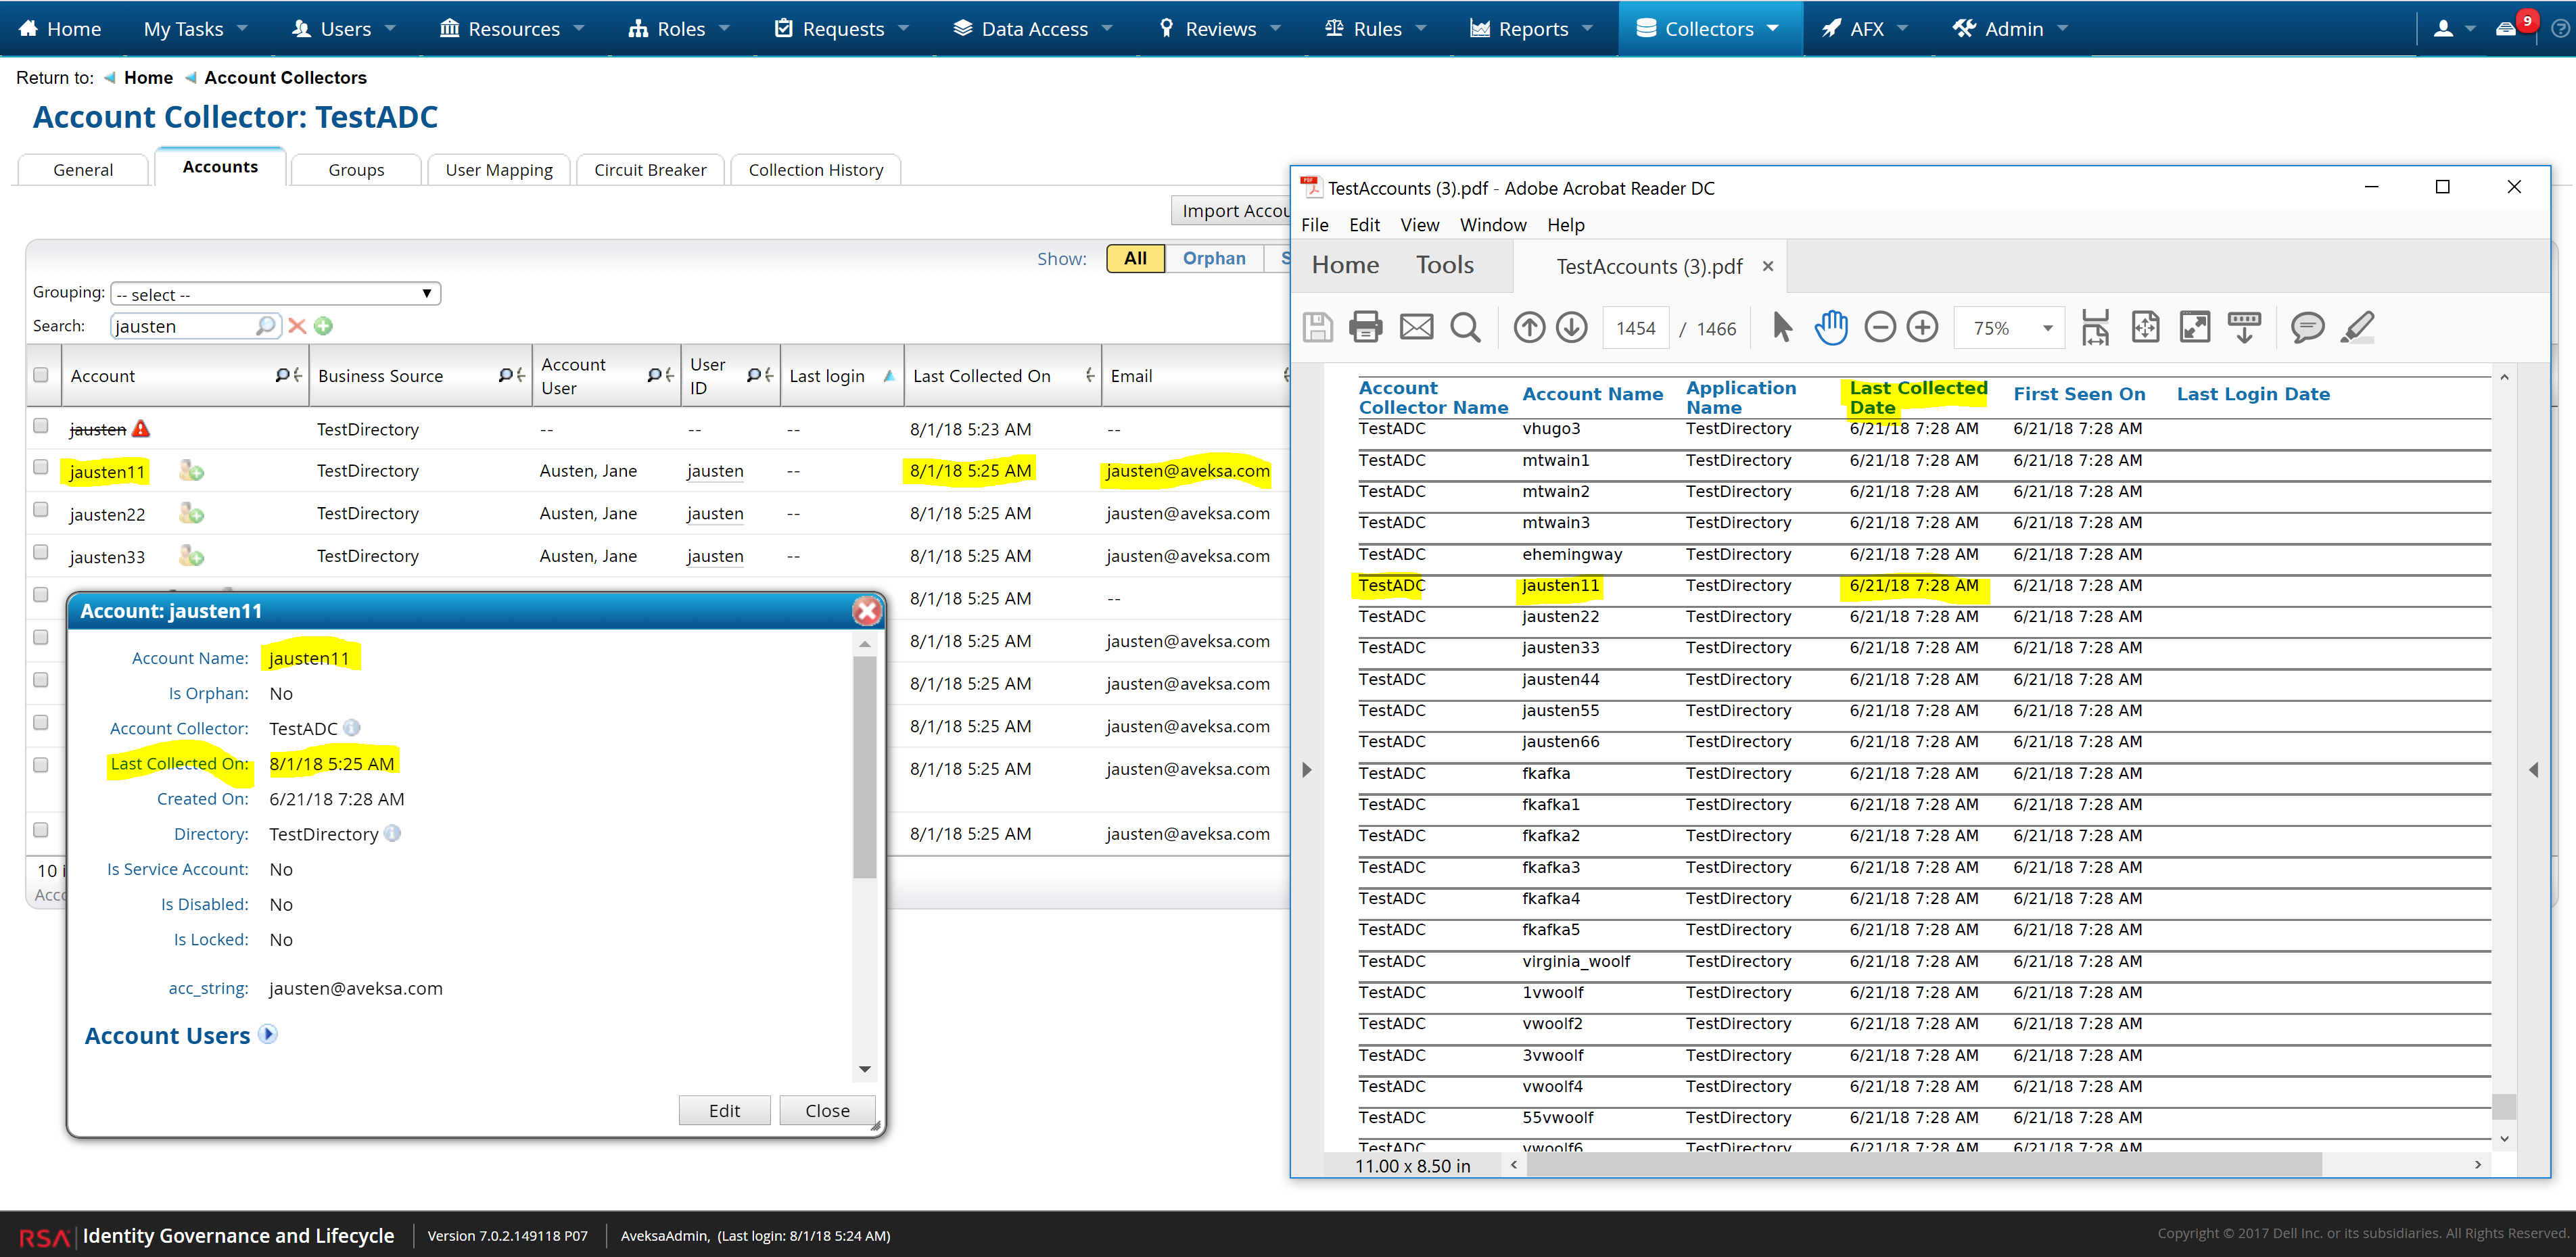Screen dimensions: 2576x1257
Task: Go to previous PDF page arrow
Action: 1529,327
